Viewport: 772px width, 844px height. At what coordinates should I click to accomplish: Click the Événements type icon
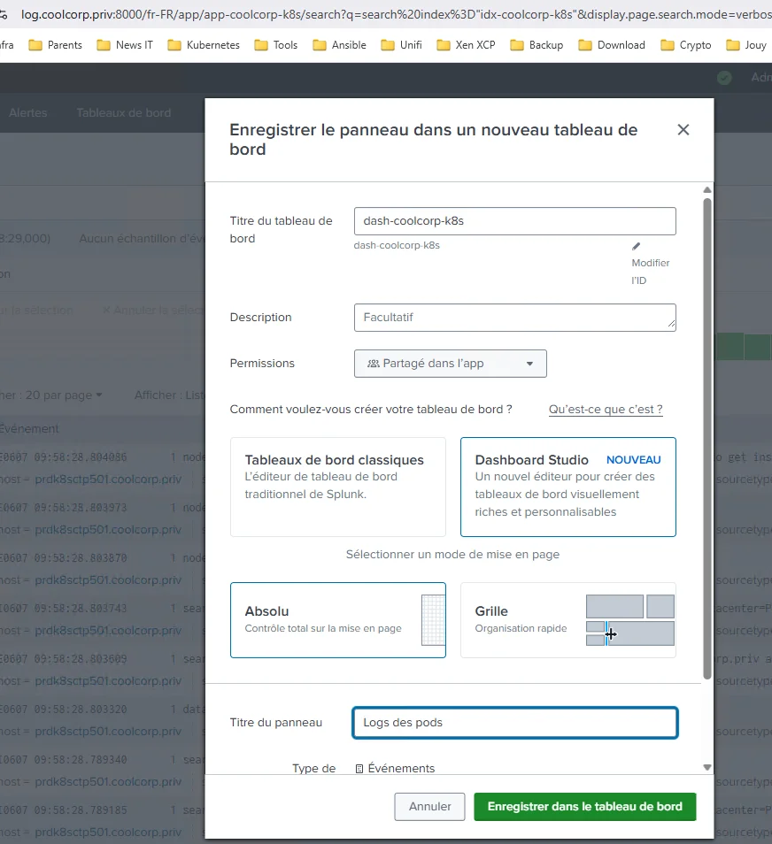point(359,769)
